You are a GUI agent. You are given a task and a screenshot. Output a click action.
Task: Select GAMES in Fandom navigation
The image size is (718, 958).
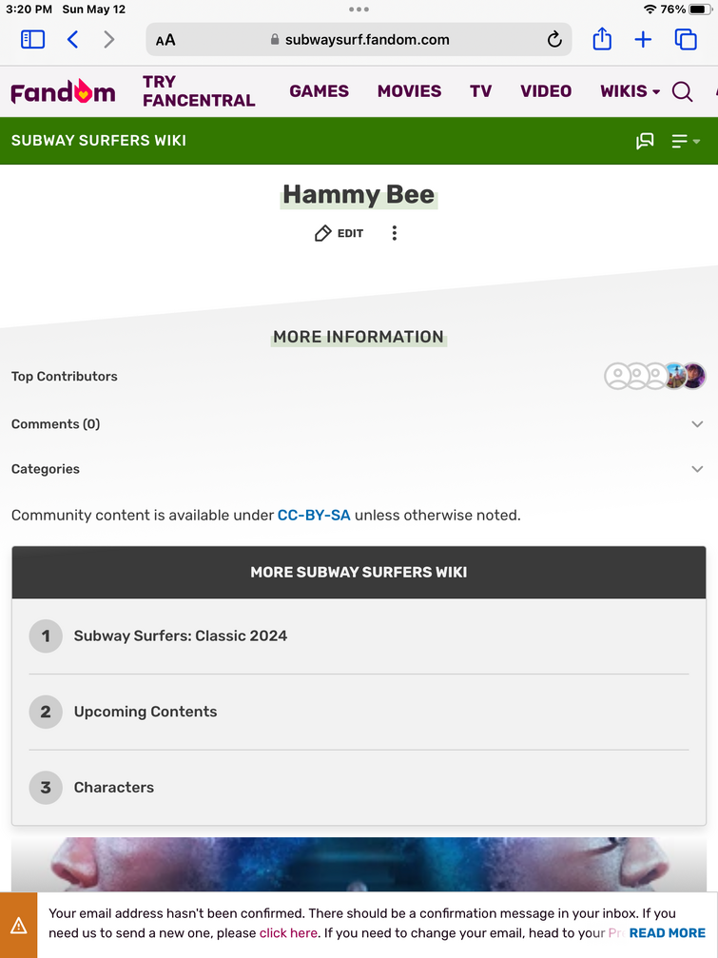tap(320, 91)
